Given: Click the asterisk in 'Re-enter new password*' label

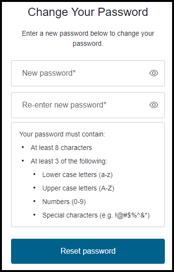Looking at the screenshot, I should (105, 103).
